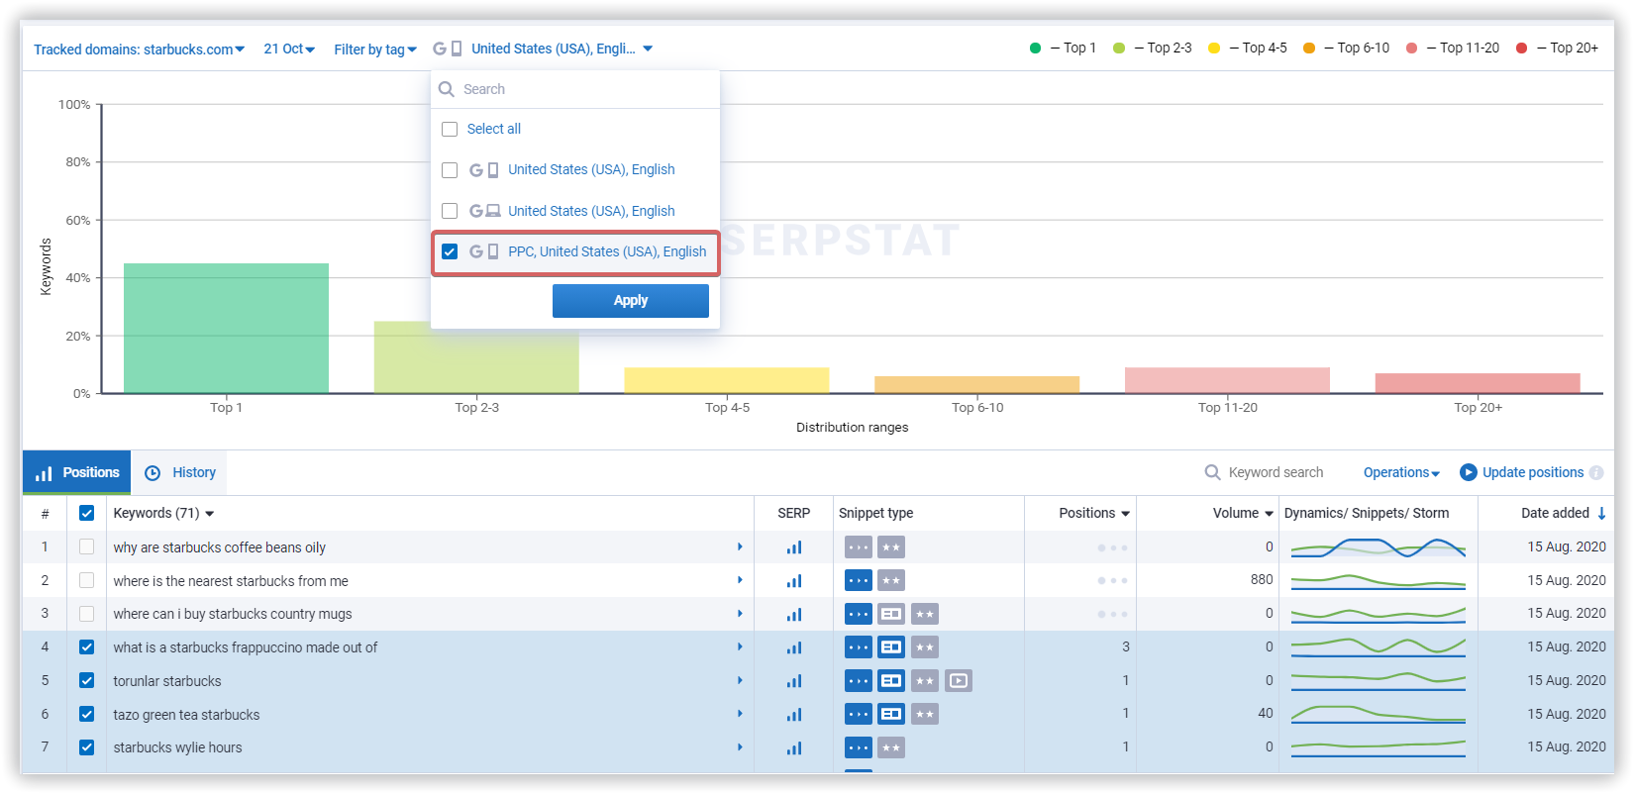Viewport: 1634px width, 794px height.
Task: Toggle Top 2-3 legend swatch
Action: click(1119, 48)
